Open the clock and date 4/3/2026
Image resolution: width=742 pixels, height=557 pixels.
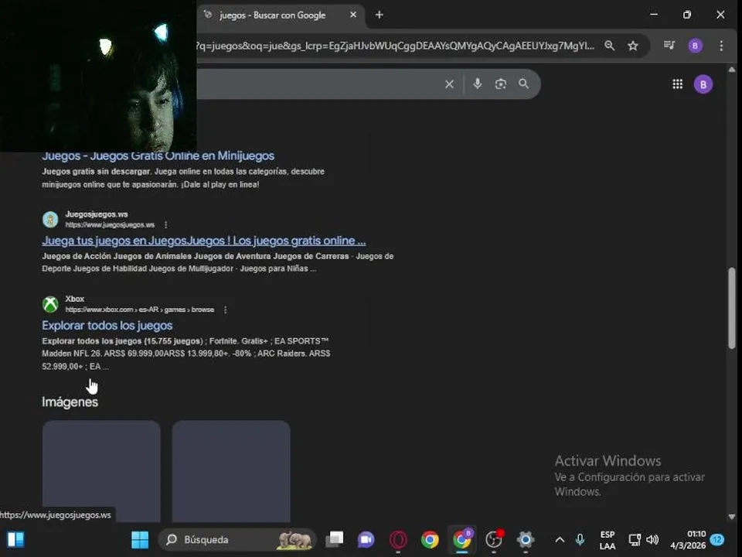click(688, 540)
